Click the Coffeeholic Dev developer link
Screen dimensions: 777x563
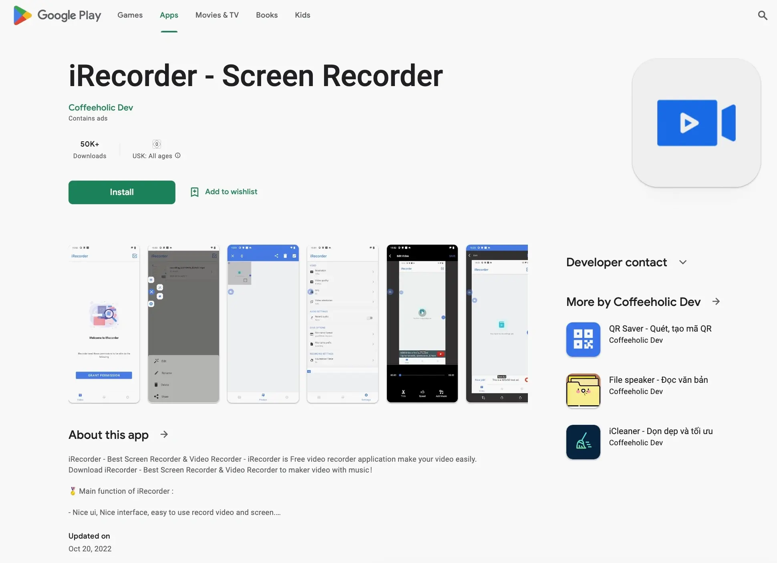point(100,107)
